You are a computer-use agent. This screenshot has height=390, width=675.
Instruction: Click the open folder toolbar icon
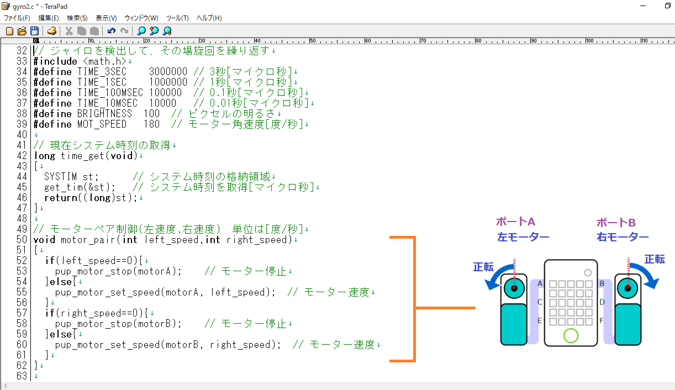[x=22, y=31]
